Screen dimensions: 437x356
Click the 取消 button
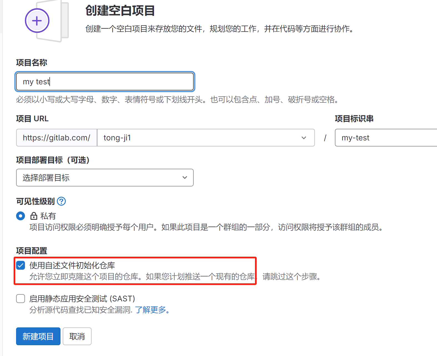[77, 336]
